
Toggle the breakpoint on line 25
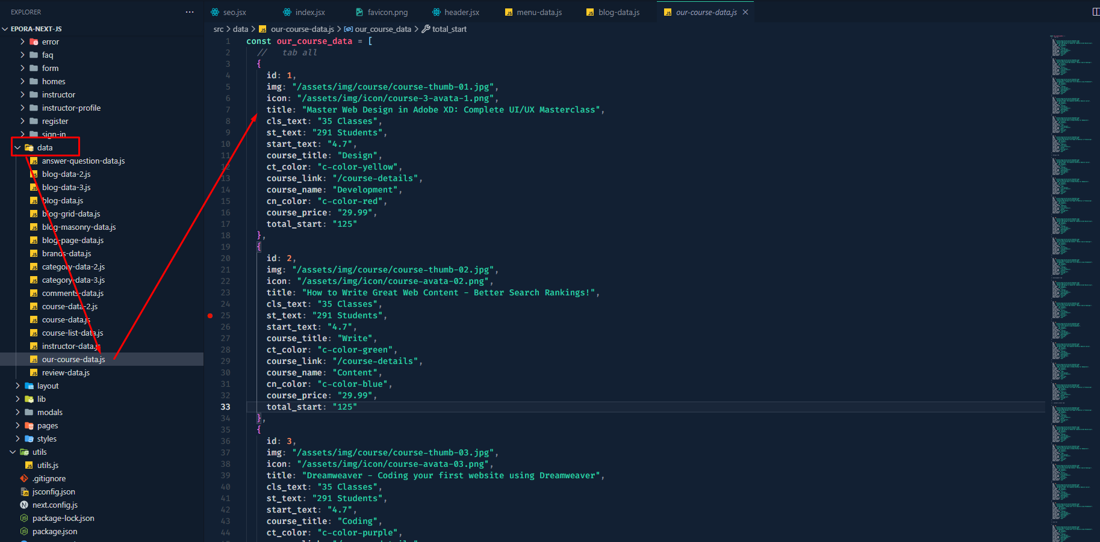pyautogui.click(x=210, y=316)
